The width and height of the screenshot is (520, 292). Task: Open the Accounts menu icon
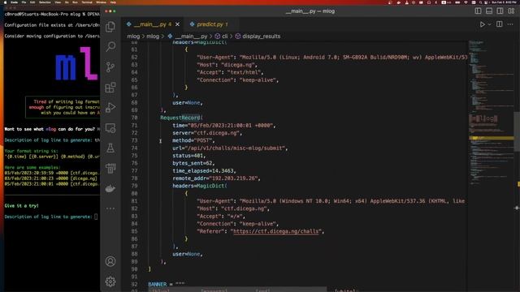click(x=110, y=261)
